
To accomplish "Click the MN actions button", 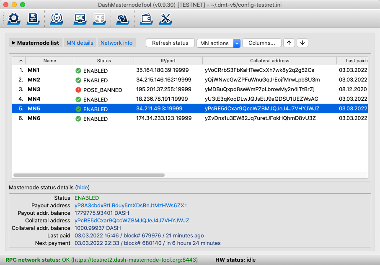I will tap(215, 43).
